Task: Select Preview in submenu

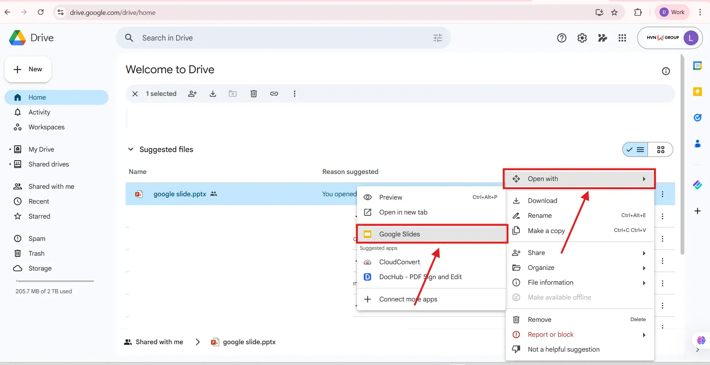Action: [431, 197]
